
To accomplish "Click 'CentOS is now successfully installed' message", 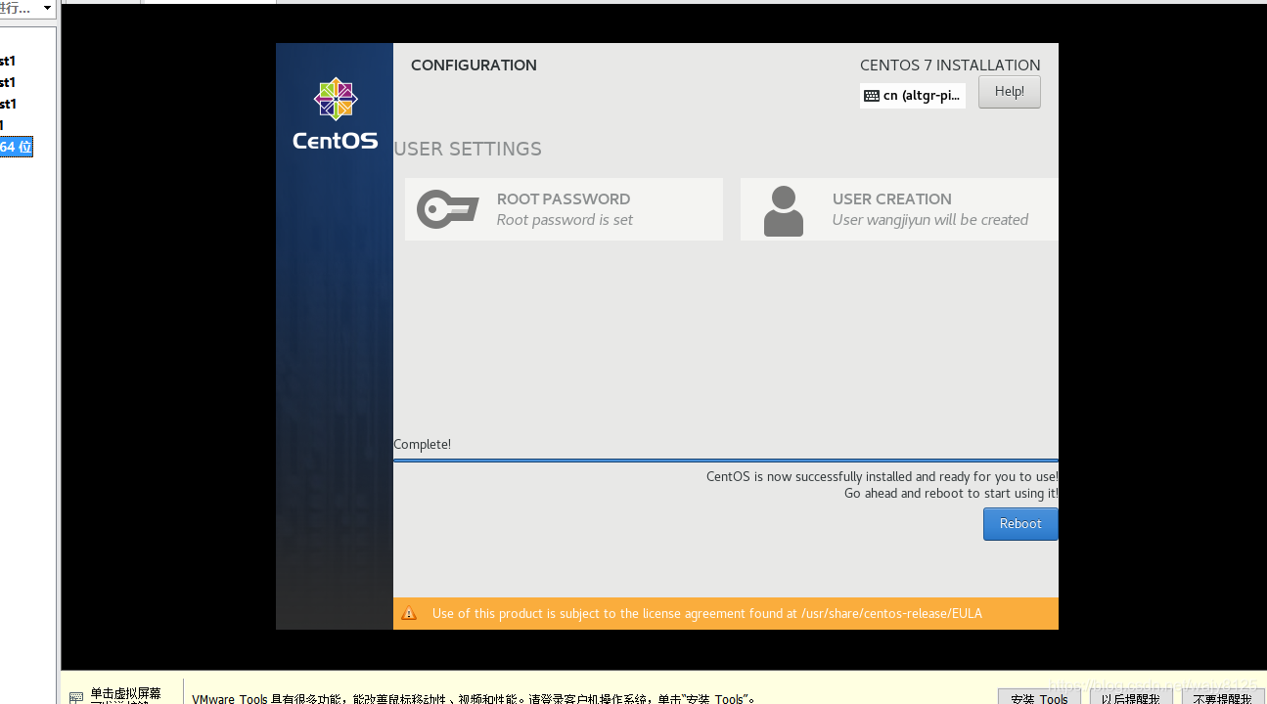I will tap(882, 476).
